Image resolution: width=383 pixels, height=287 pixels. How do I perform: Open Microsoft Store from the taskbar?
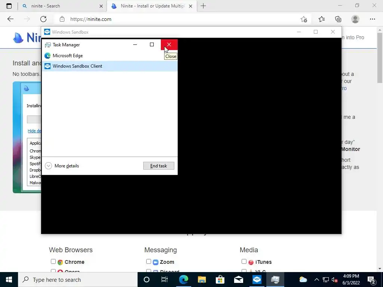coord(220,280)
